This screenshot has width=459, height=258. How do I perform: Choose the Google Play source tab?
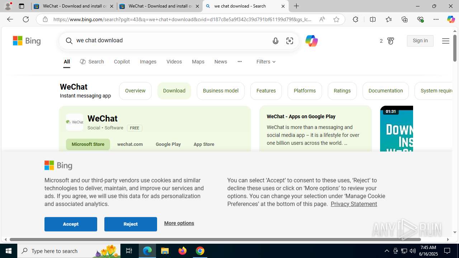tap(168, 144)
